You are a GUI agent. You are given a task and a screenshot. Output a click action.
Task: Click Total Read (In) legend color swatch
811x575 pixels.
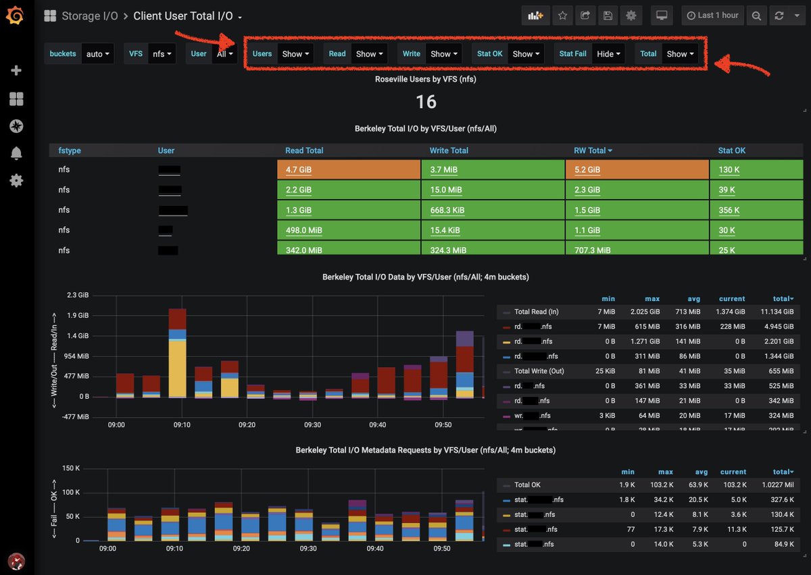click(x=507, y=312)
